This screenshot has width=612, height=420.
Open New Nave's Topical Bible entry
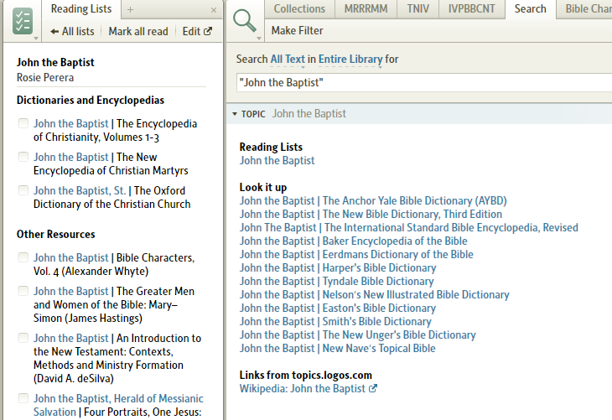(x=337, y=348)
